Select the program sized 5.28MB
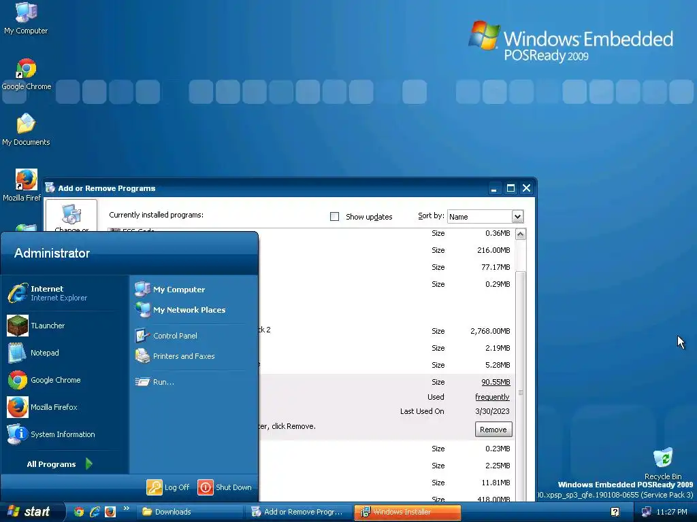Image resolution: width=697 pixels, height=522 pixels. pyautogui.click(x=387, y=365)
